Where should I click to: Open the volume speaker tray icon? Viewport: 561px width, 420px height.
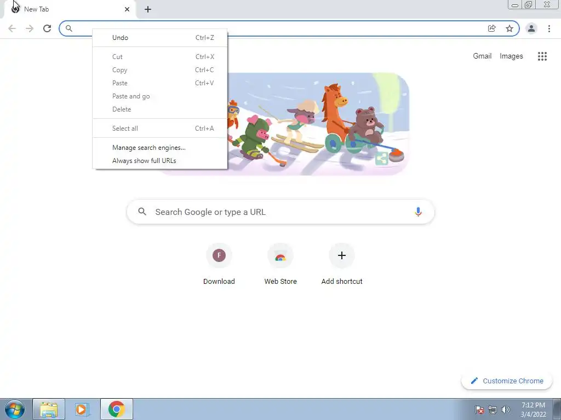coord(506,410)
